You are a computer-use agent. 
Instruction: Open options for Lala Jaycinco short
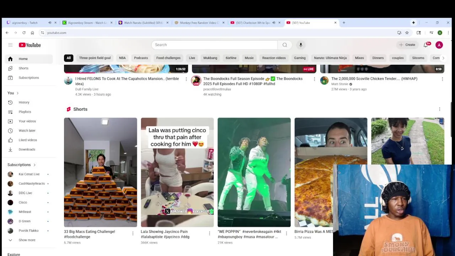209,234
